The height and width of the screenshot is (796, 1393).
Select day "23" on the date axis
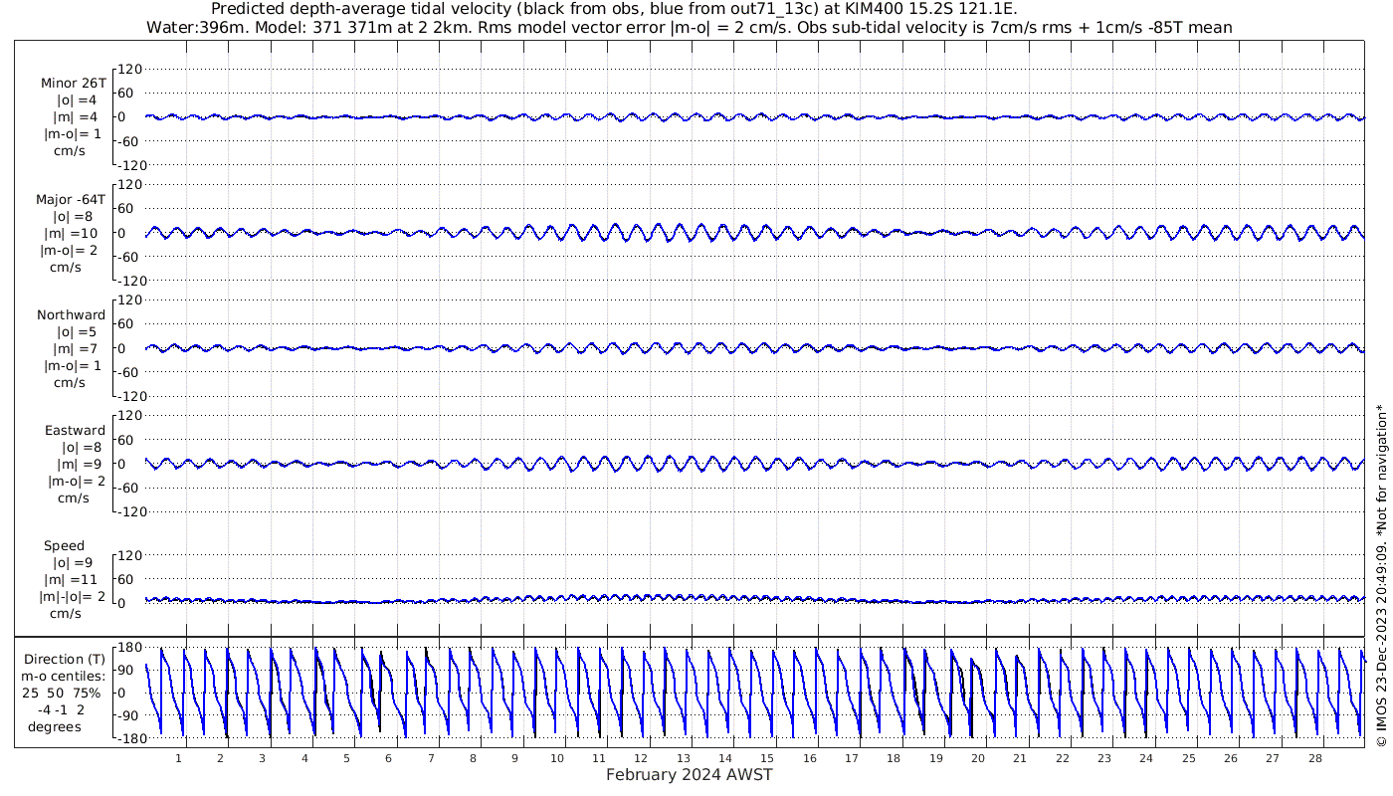point(1104,758)
